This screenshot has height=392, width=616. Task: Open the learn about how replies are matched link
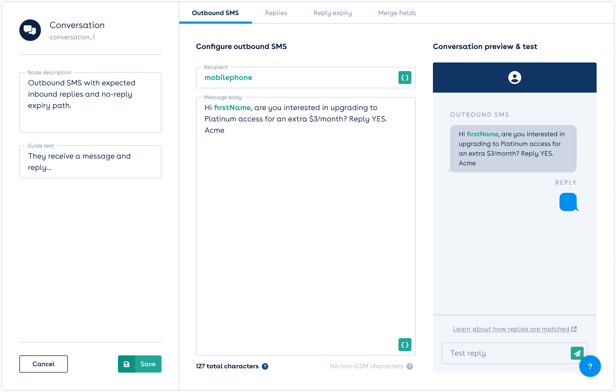tap(510, 329)
